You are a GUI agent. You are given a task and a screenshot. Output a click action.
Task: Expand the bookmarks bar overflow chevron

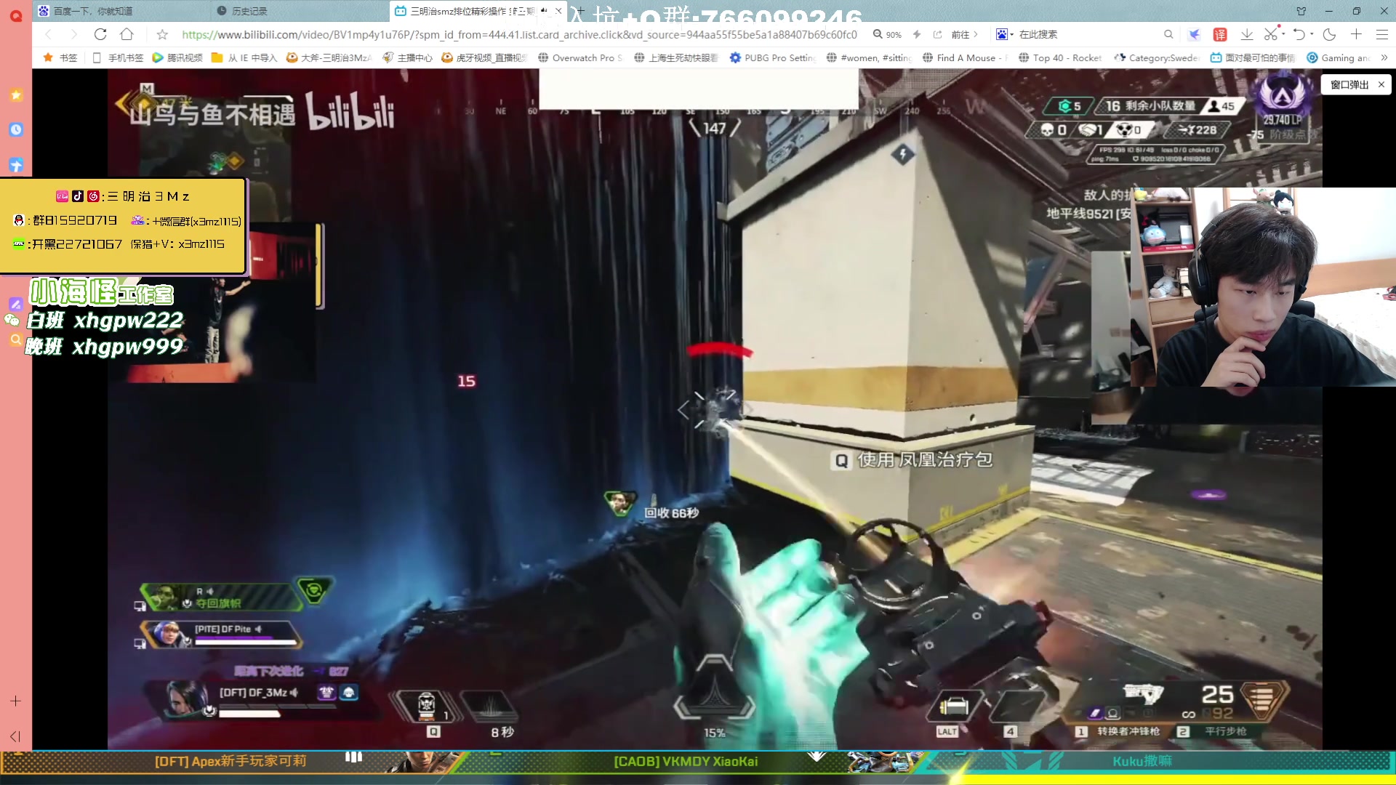click(1384, 57)
